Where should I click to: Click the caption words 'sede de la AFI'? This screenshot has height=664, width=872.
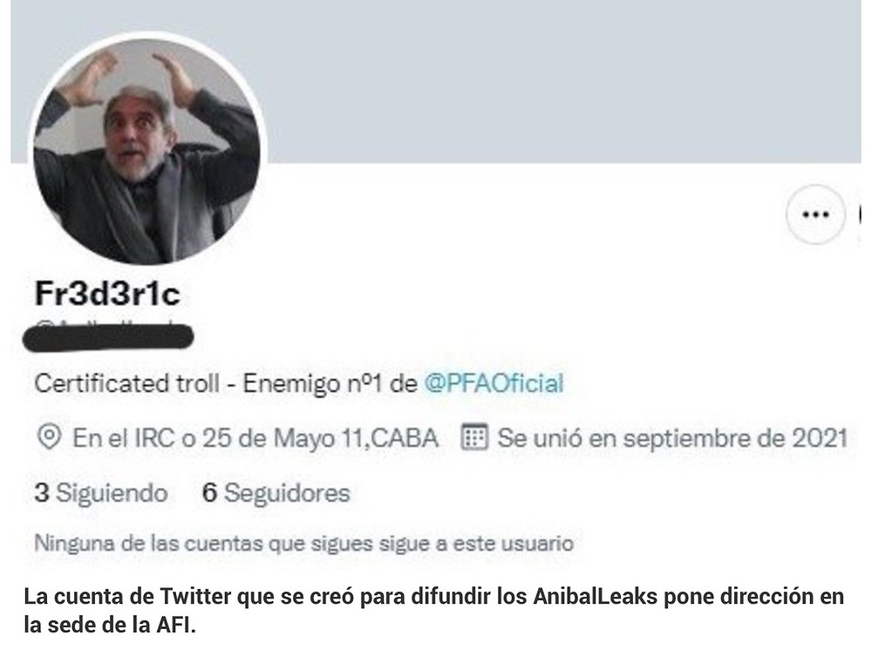(122, 625)
